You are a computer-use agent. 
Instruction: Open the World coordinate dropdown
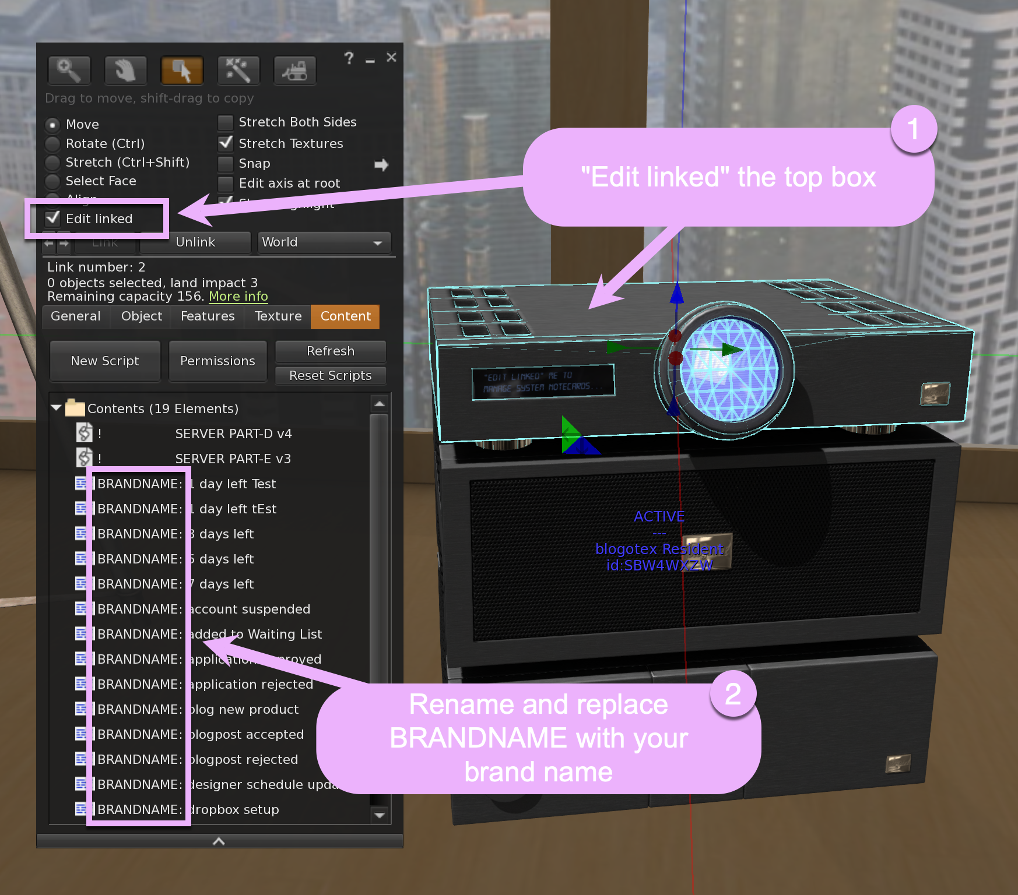coord(324,242)
